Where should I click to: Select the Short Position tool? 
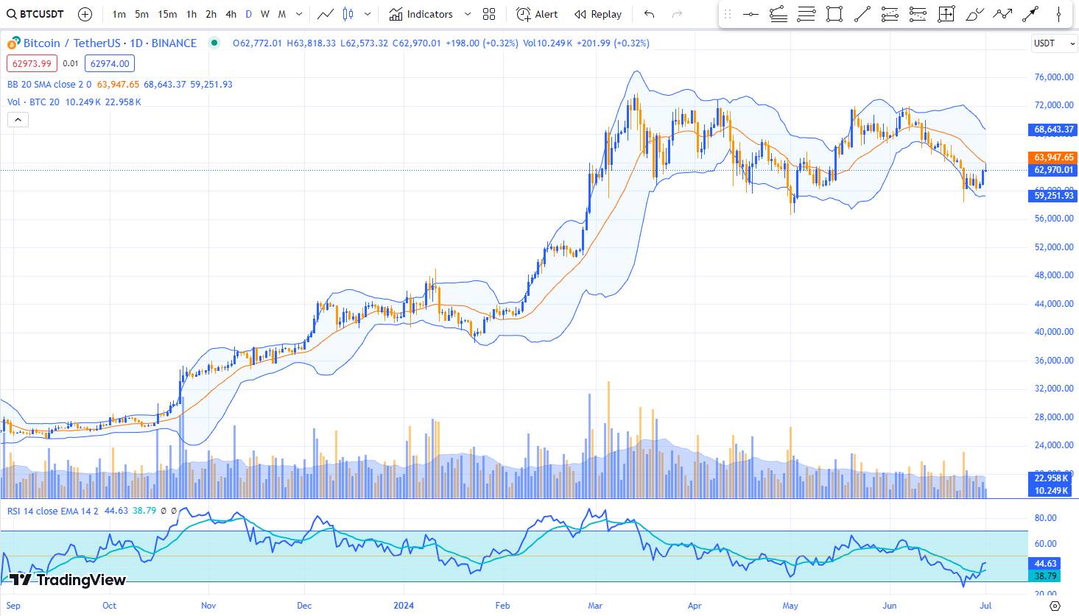918,14
